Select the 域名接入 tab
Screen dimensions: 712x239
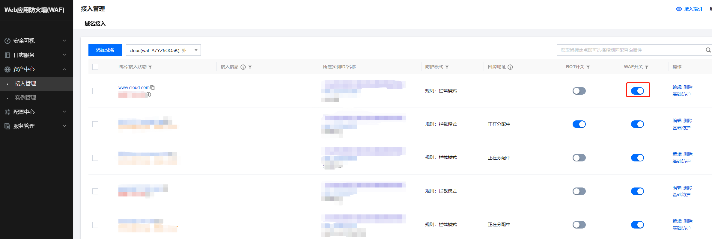[95, 24]
